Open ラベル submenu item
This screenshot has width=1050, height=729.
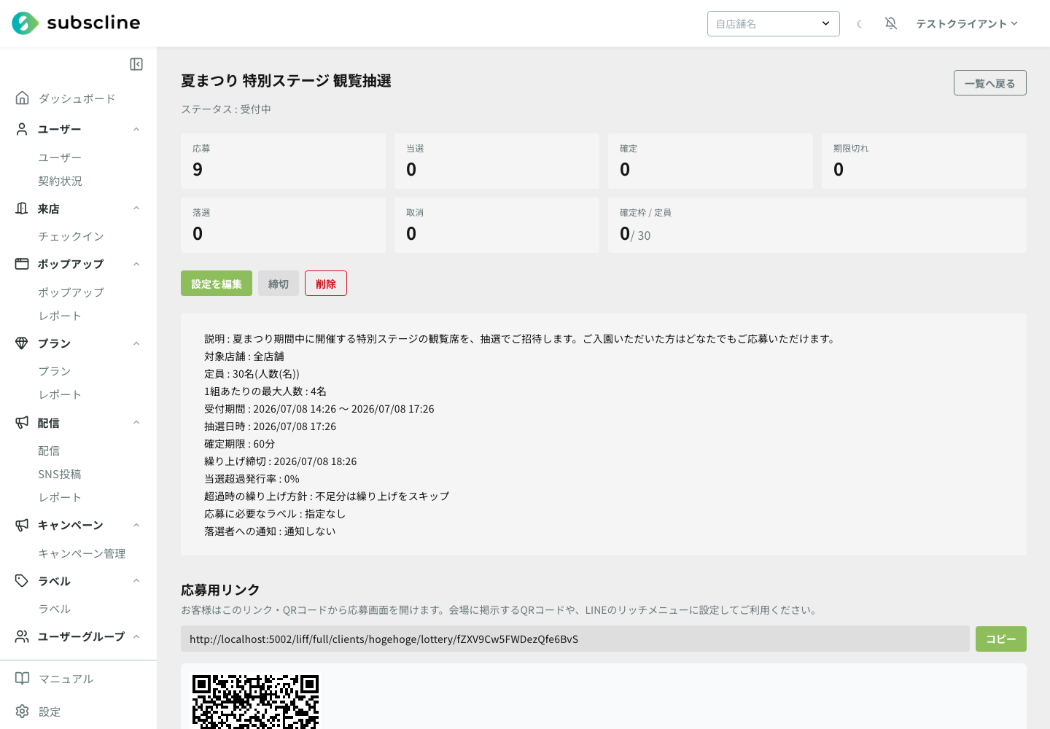(x=55, y=609)
